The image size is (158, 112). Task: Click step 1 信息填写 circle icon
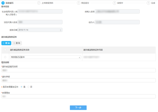coord(3,3)
